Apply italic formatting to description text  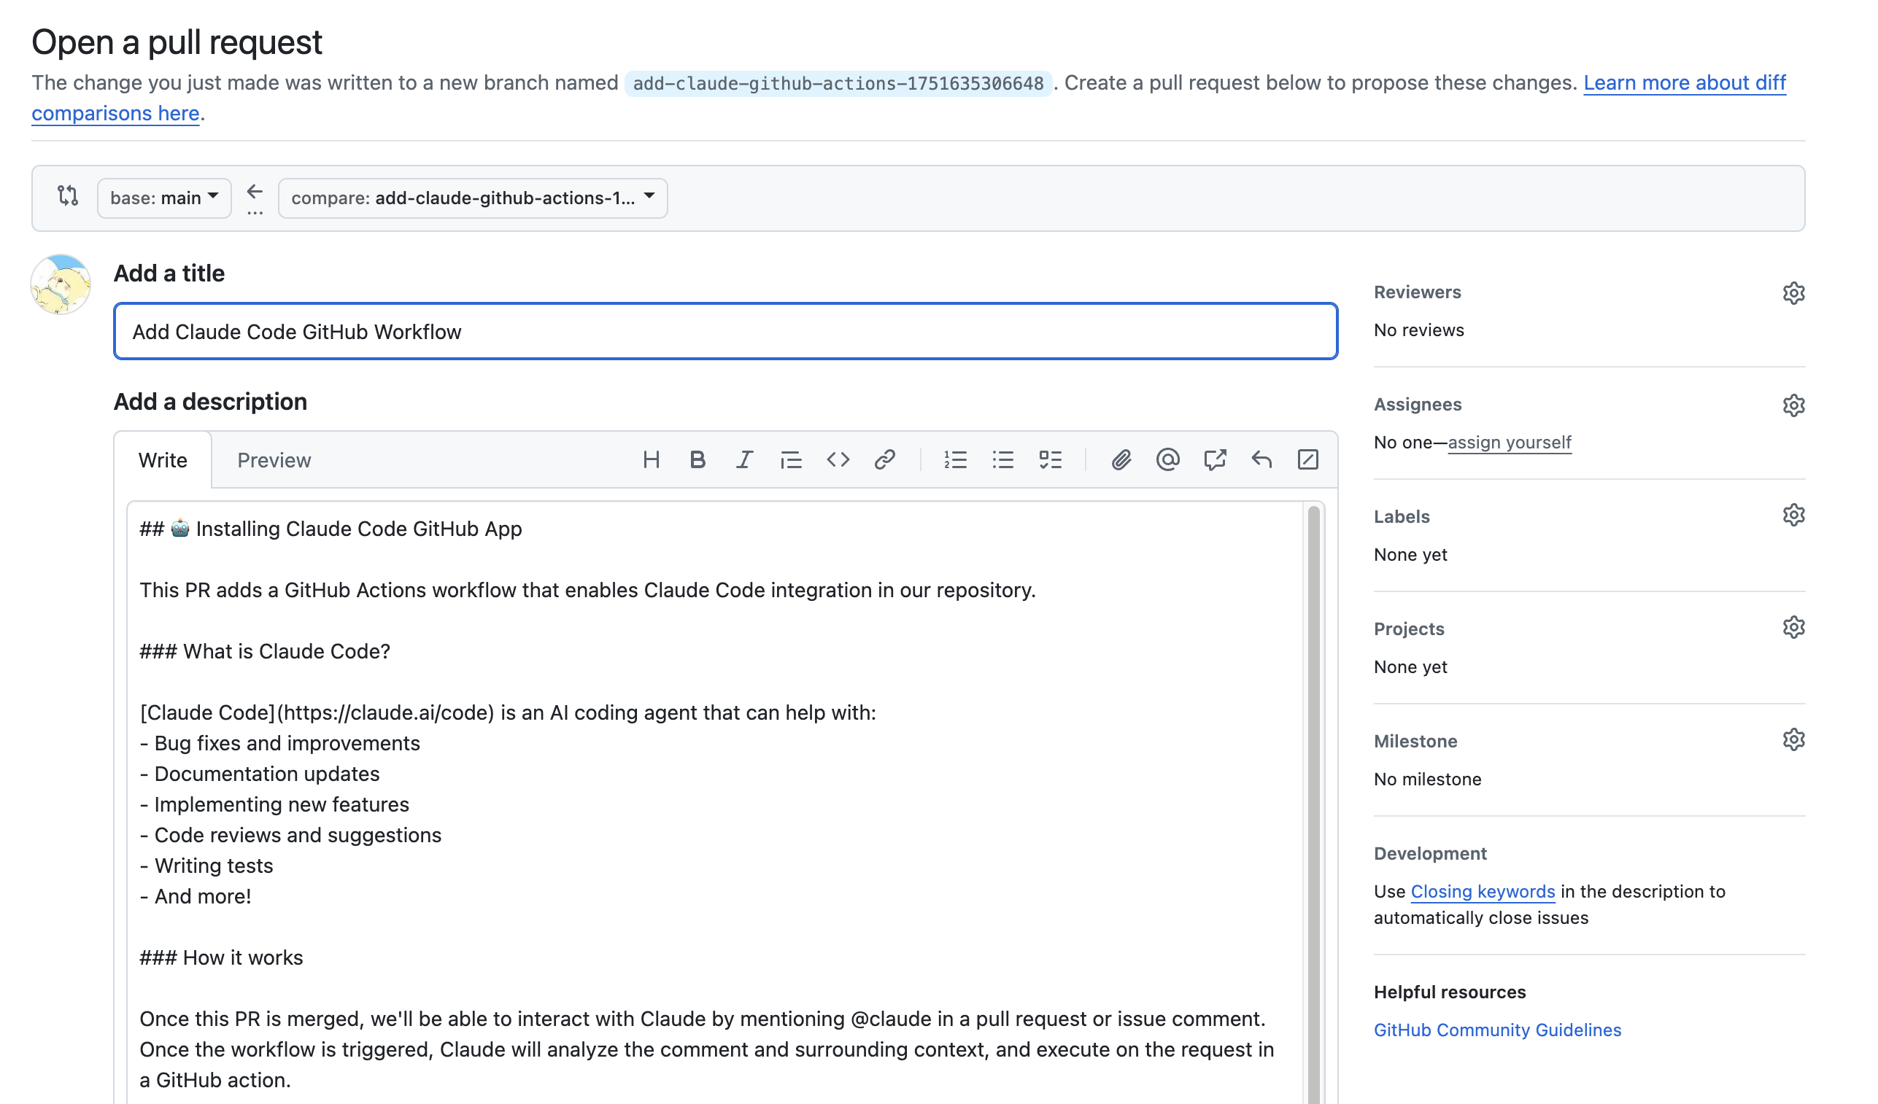coord(743,459)
